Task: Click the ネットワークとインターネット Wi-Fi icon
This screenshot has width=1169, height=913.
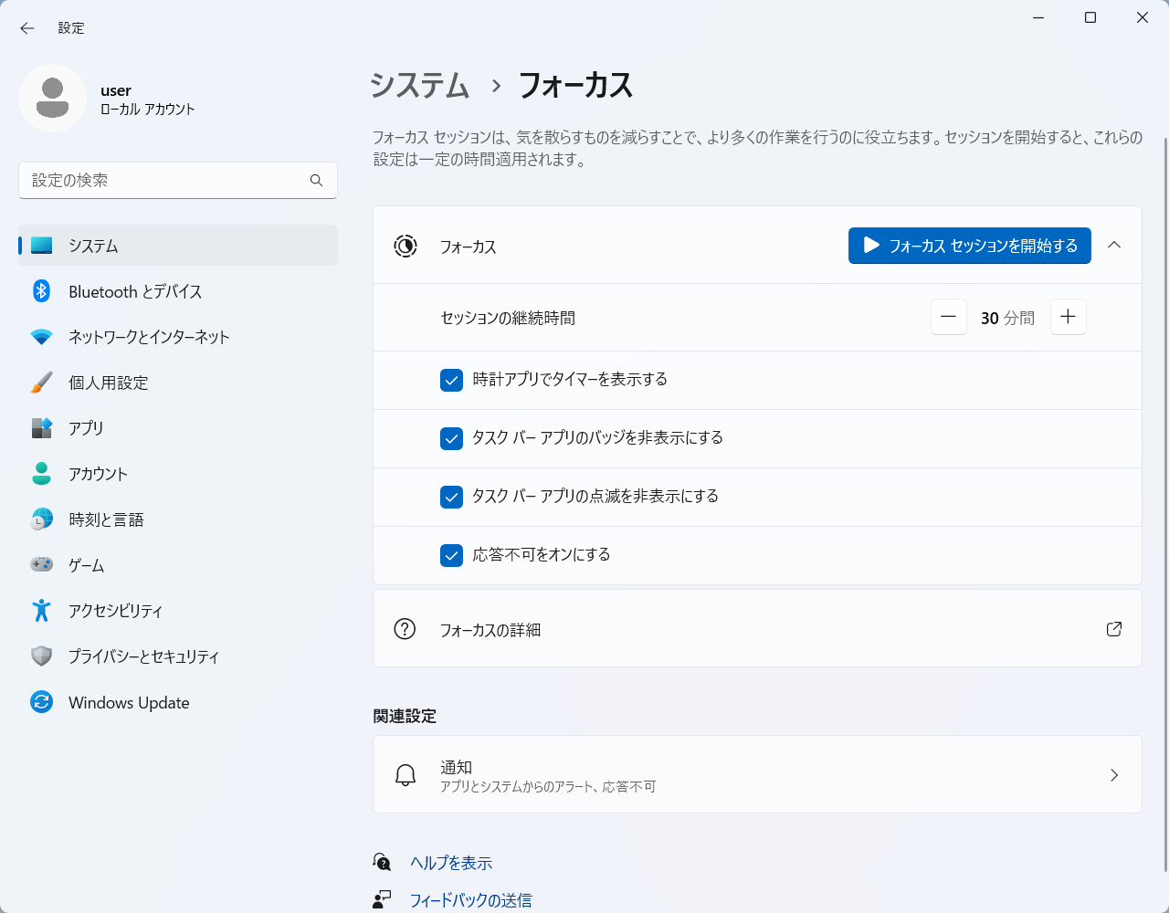Action: tap(41, 337)
